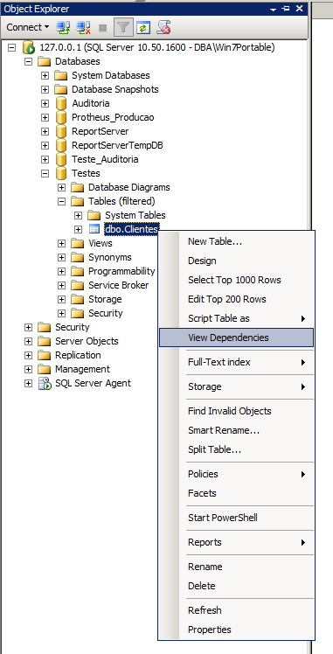Image resolution: width=333 pixels, height=654 pixels.
Task: Choose Delete from the context menu
Action: point(236,586)
